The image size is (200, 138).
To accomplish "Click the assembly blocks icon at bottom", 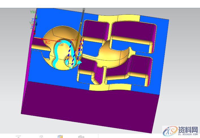I will click(x=81, y=136).
